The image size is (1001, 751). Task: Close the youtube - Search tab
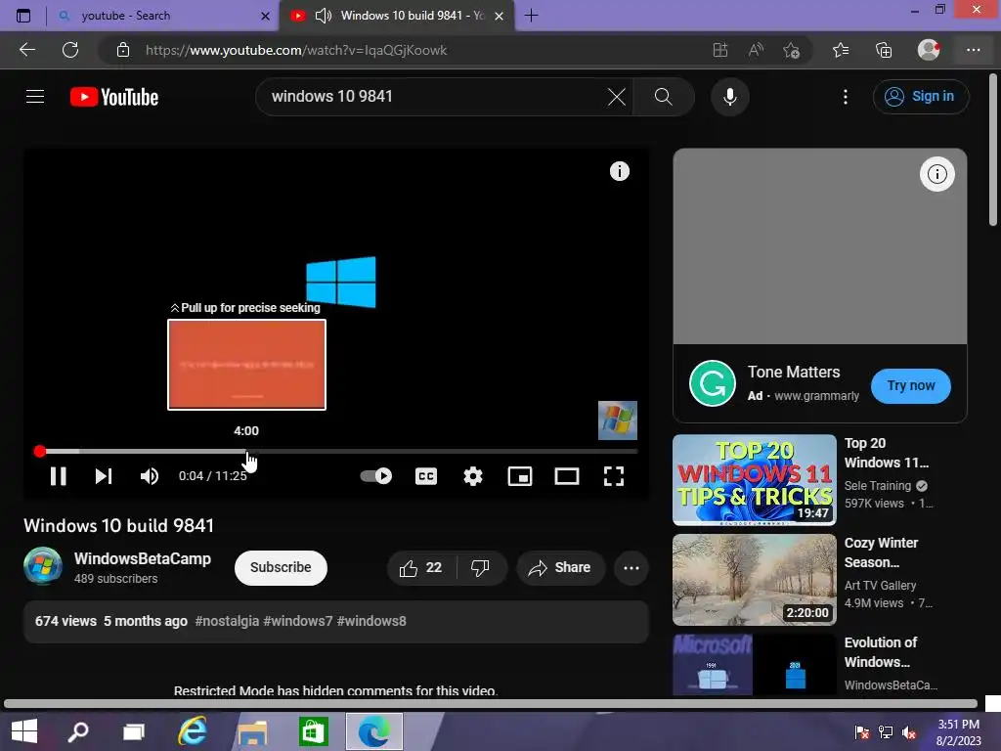pos(265,16)
